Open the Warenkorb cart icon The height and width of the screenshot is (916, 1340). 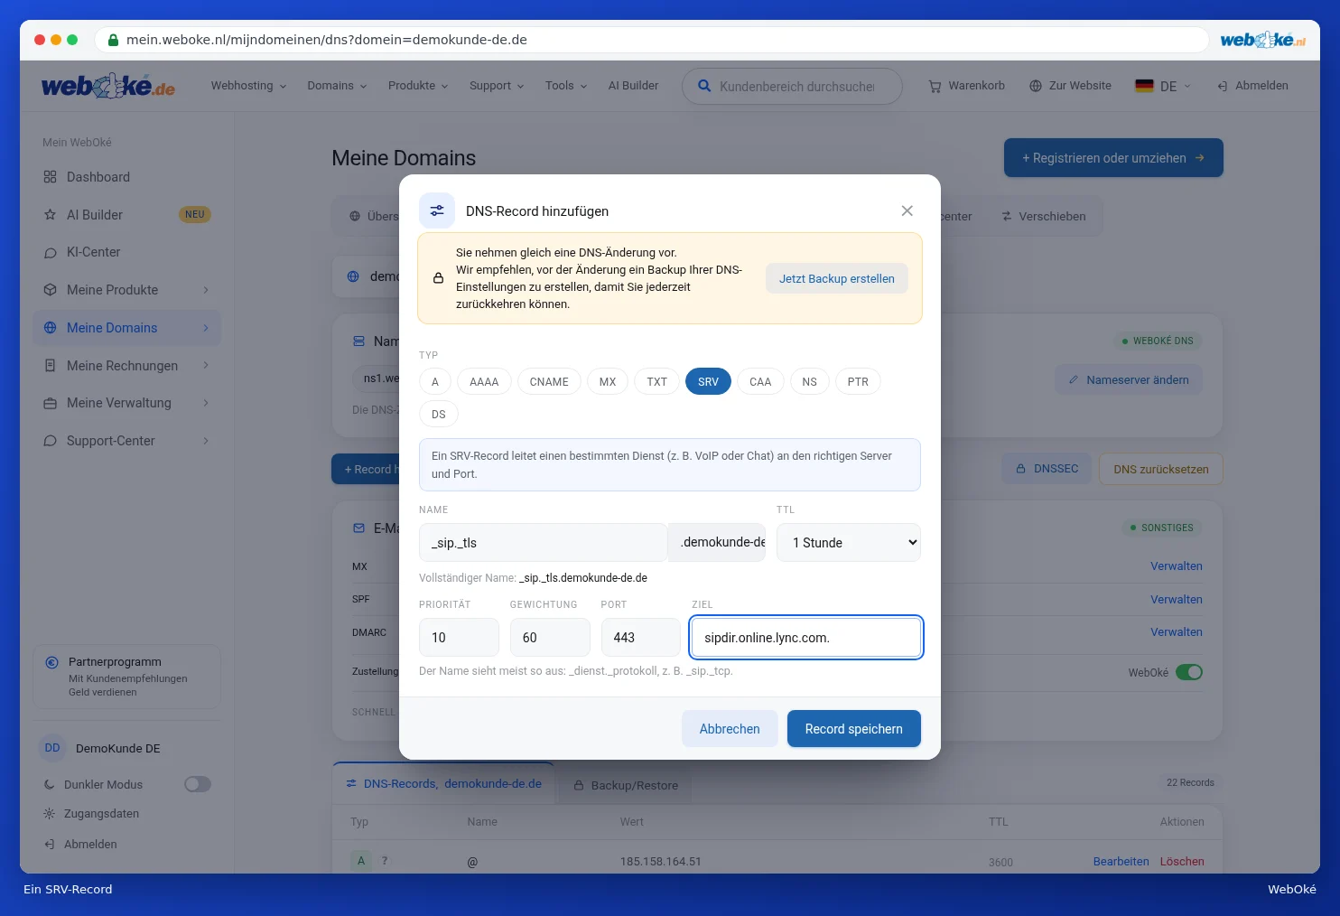click(x=935, y=86)
